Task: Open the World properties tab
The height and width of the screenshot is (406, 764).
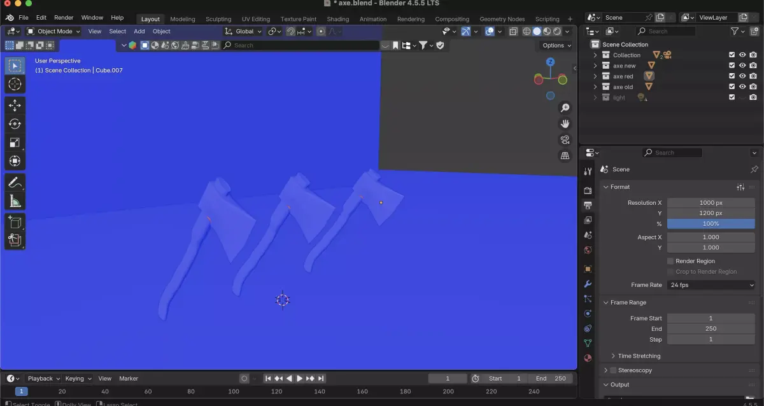Action: (x=588, y=250)
